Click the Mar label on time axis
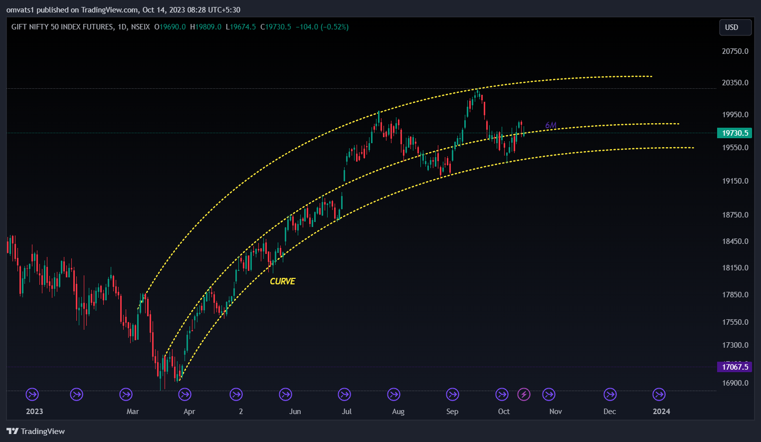Image resolution: width=761 pixels, height=442 pixels. point(133,412)
